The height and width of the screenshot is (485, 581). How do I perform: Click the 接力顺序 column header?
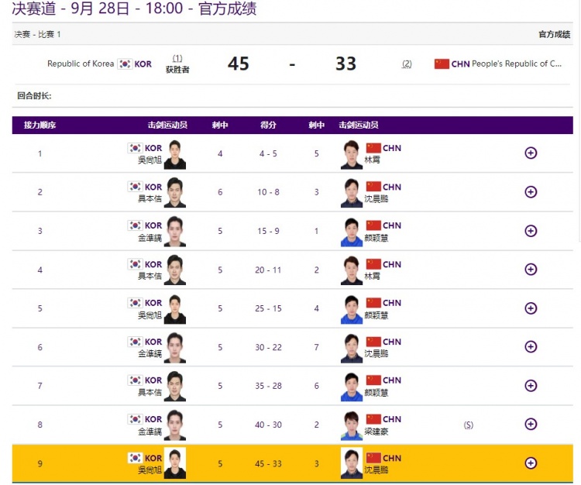coord(40,126)
